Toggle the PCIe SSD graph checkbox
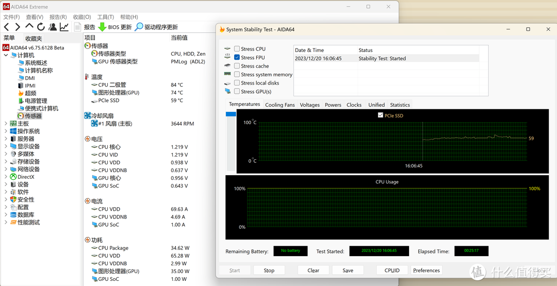 click(x=381, y=115)
